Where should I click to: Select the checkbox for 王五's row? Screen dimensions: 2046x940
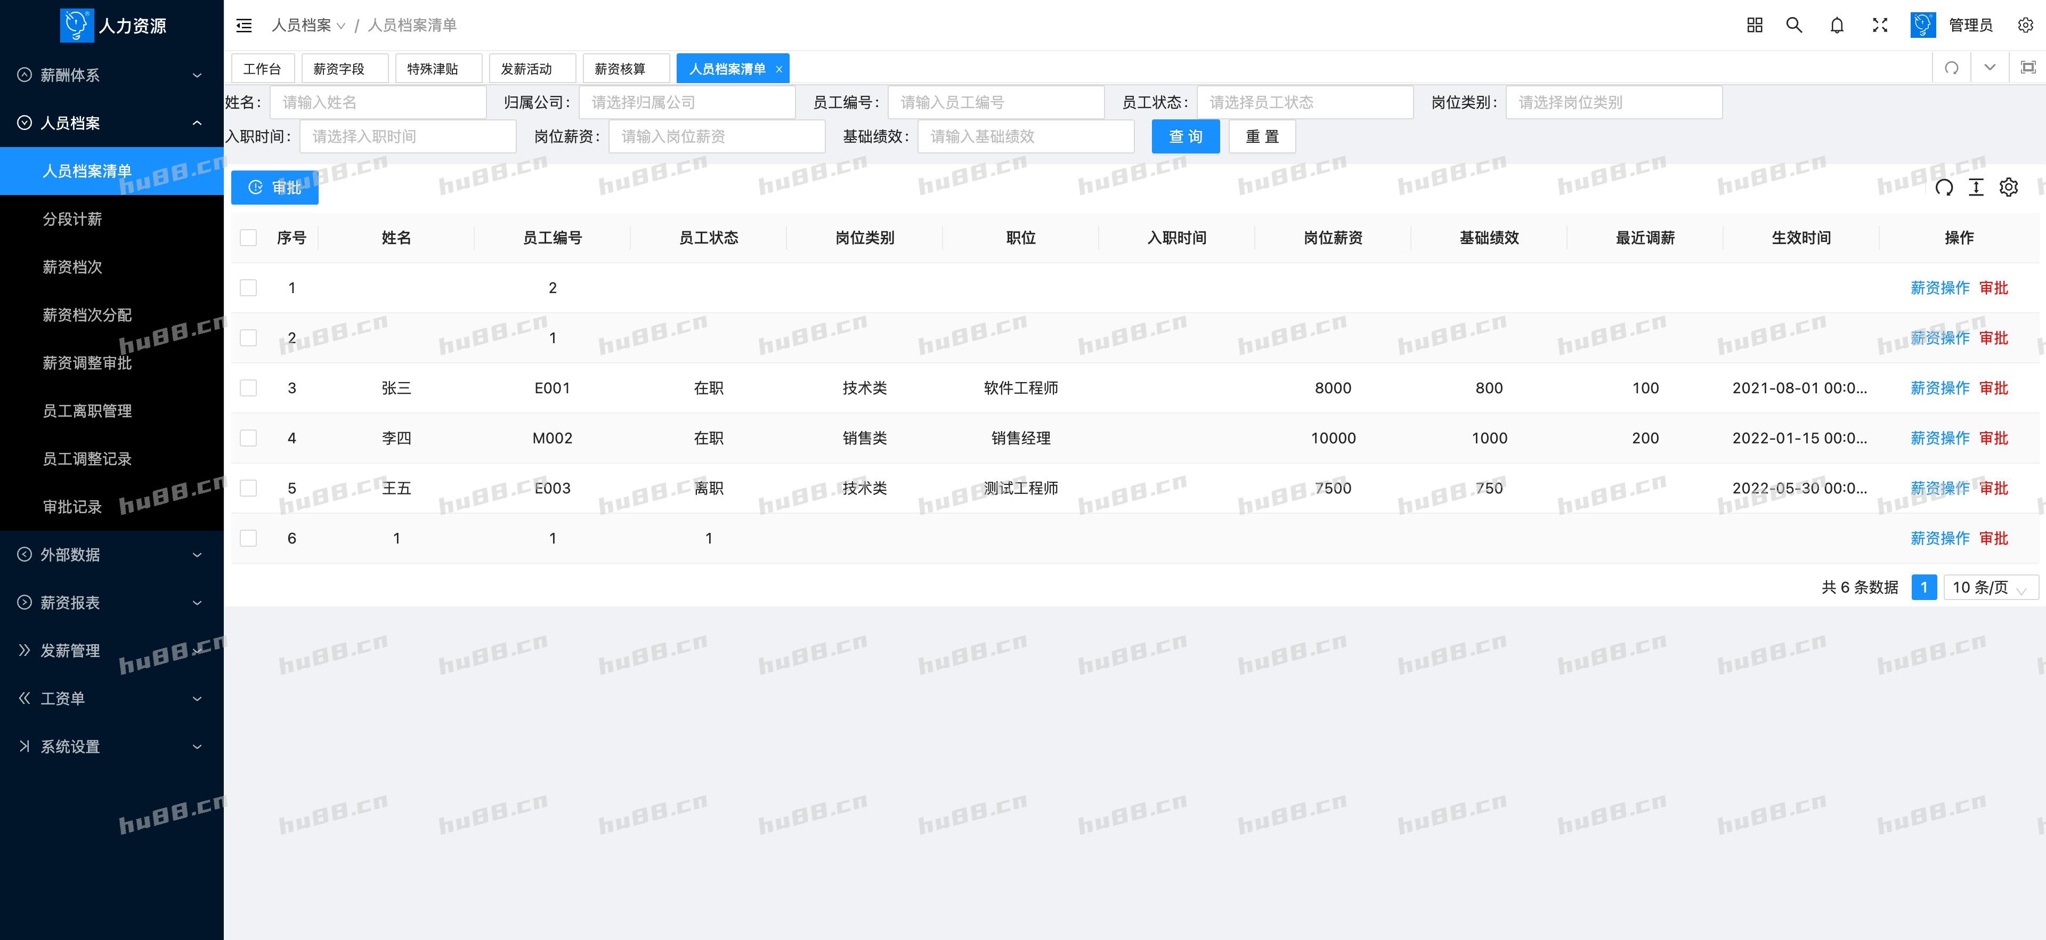pyautogui.click(x=249, y=488)
